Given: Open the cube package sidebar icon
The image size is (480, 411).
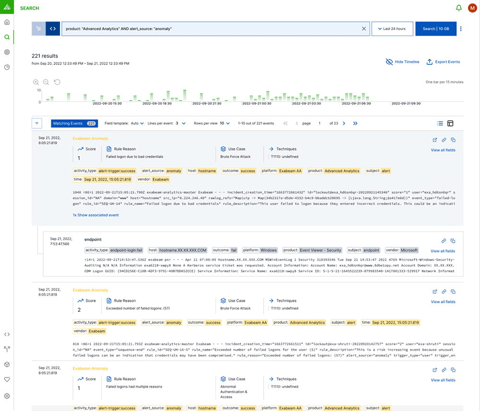Looking at the screenshot, I should point(7,364).
